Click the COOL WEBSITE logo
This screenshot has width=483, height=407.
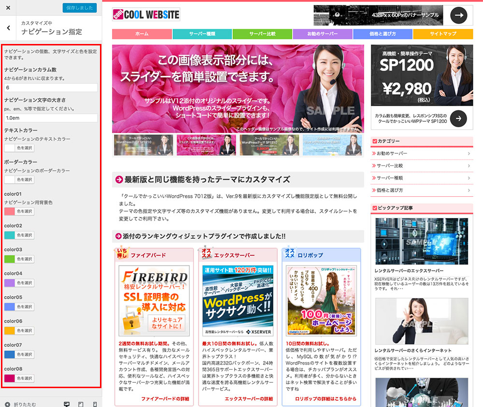[146, 14]
